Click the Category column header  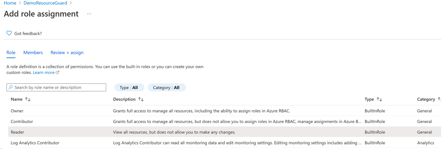(426, 99)
